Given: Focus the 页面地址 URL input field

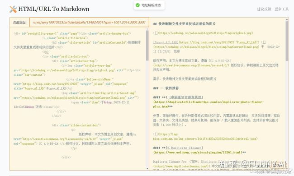Looking at the screenshot, I should coord(89,23).
